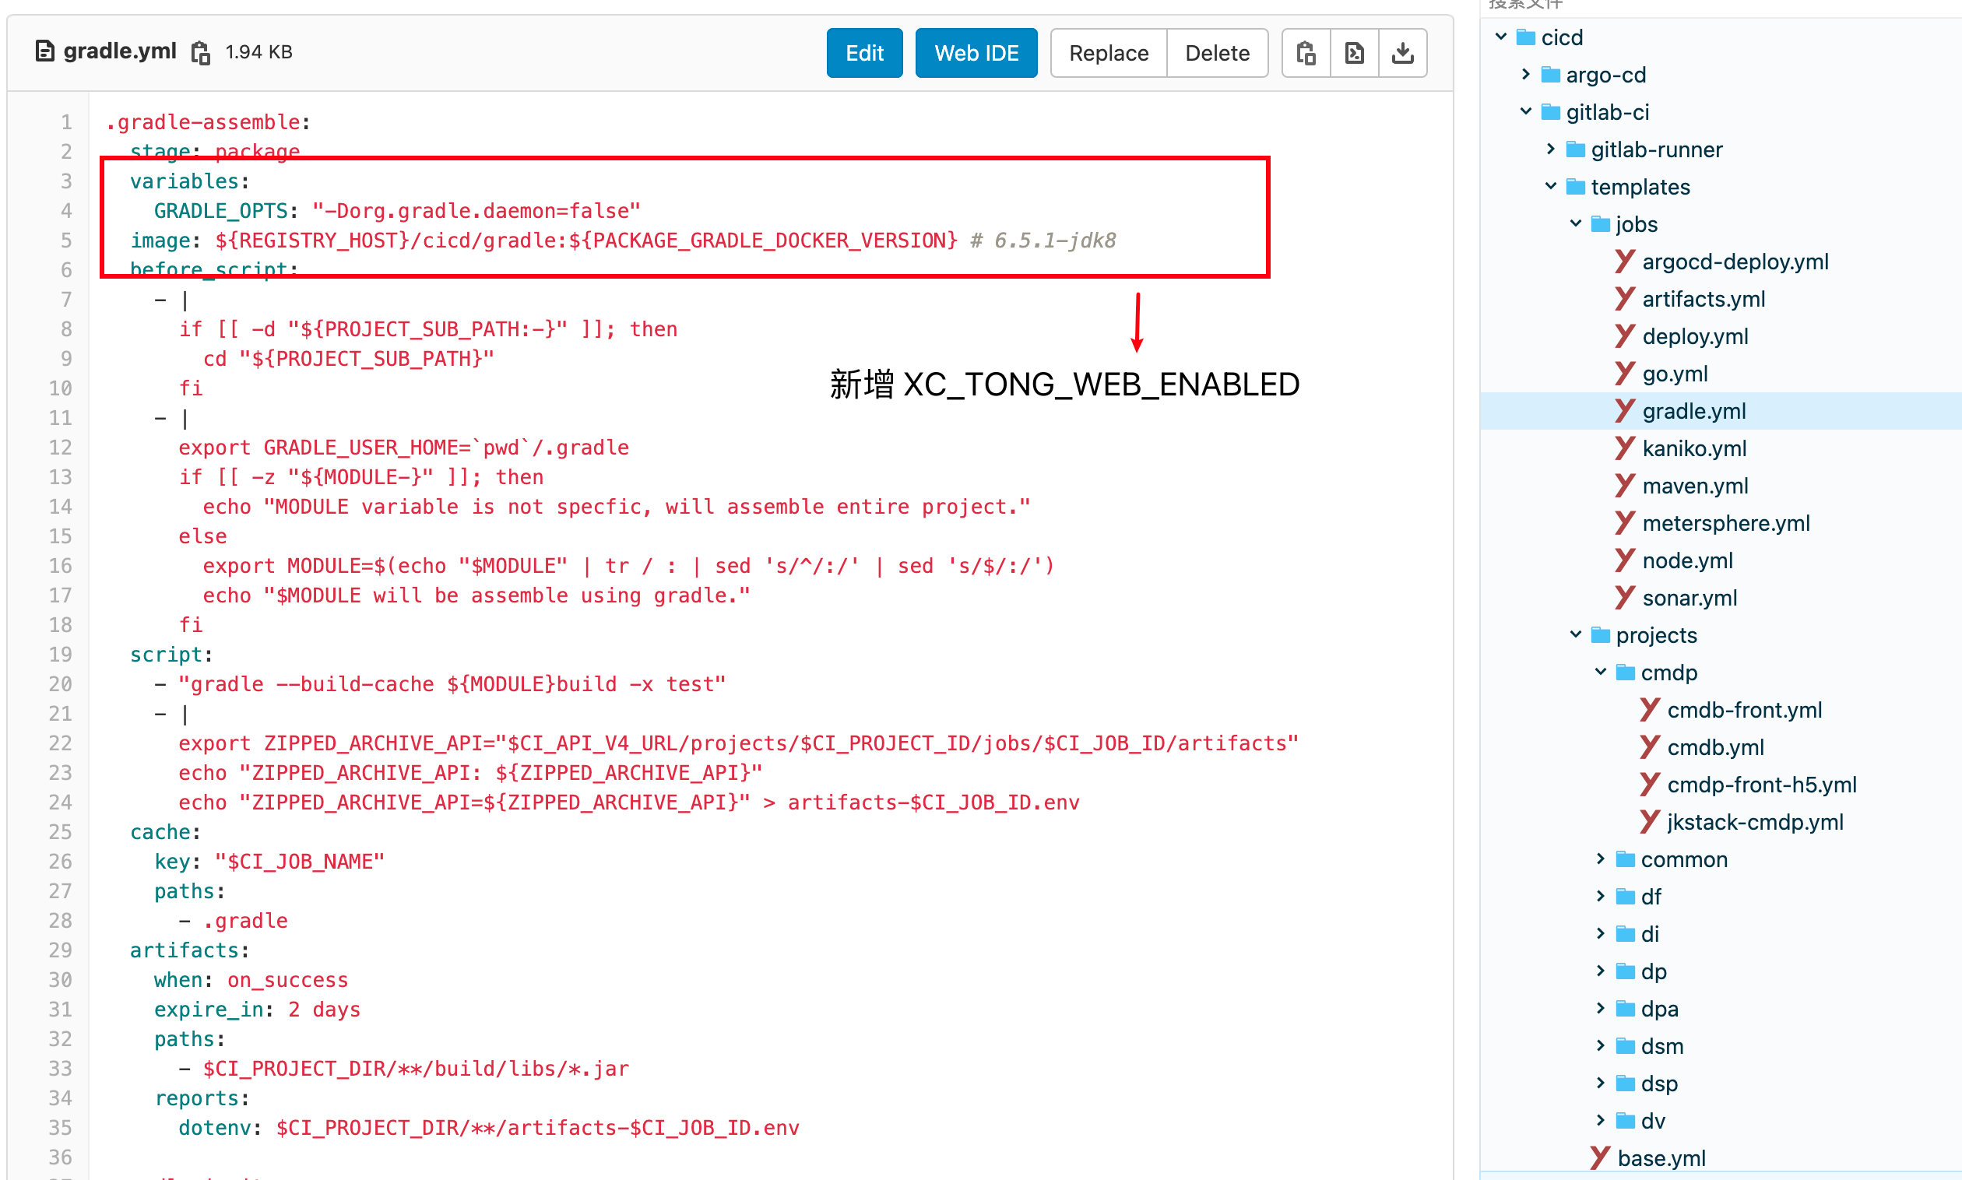Click the Replace button
The height and width of the screenshot is (1180, 1962).
(x=1109, y=53)
